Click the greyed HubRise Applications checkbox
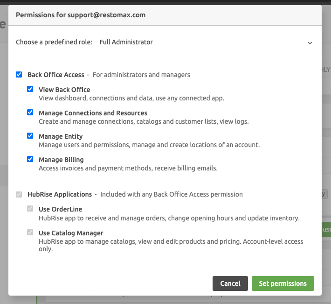Image resolution: width=331 pixels, height=304 pixels. pyautogui.click(x=19, y=194)
